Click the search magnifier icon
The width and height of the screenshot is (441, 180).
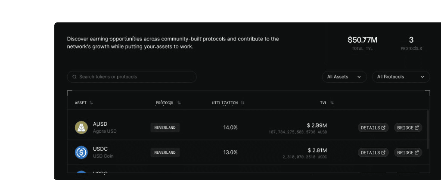pyautogui.click(x=75, y=77)
